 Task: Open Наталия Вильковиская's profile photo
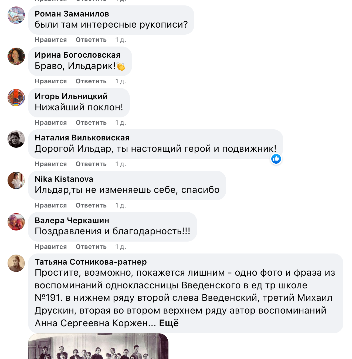16,139
